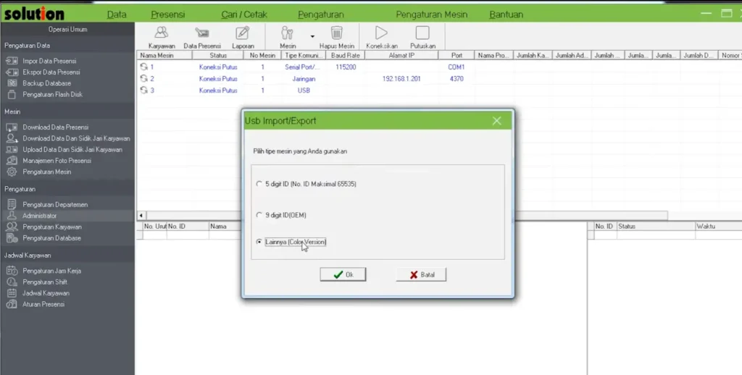Screen dimensions: 742x375
Task: Click the USB communication type cell
Action: pos(304,90)
